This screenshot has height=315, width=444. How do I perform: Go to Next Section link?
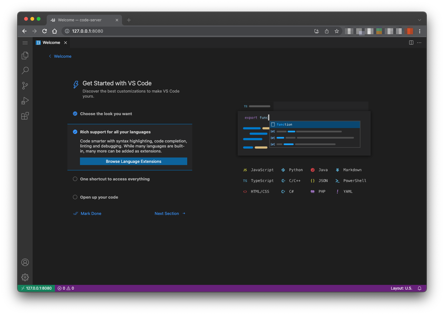[170, 214]
